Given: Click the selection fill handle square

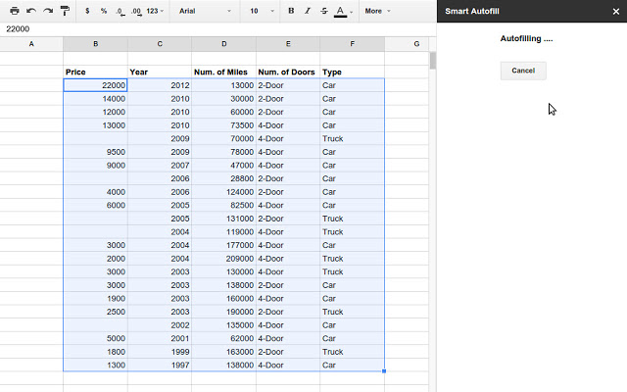Looking at the screenshot, I should (384, 371).
